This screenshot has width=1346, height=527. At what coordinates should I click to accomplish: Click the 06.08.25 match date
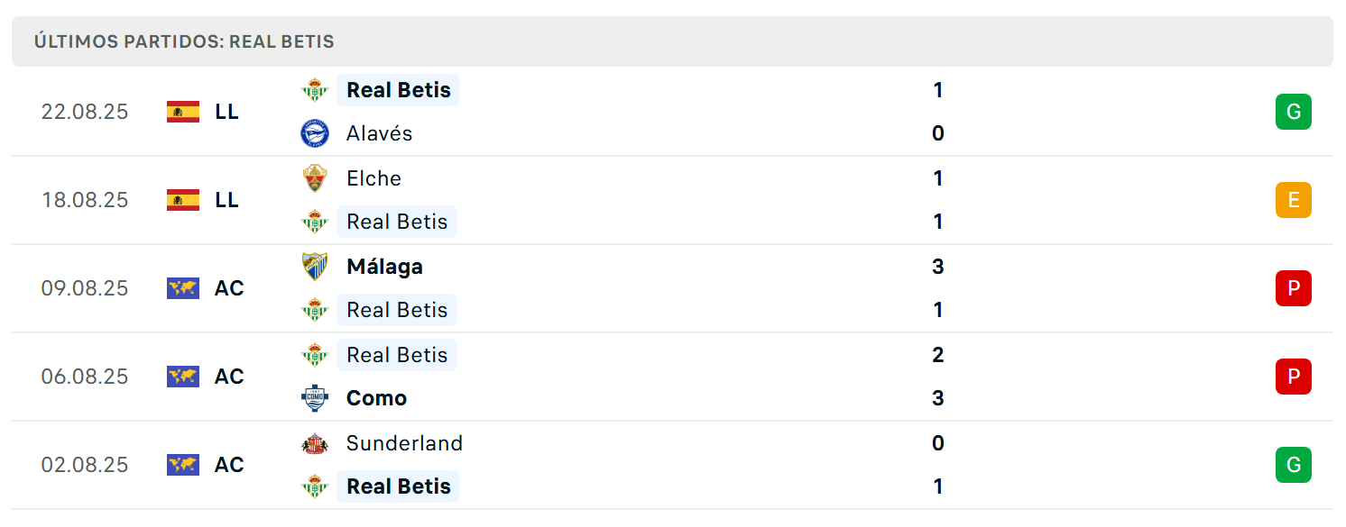pyautogui.click(x=85, y=377)
